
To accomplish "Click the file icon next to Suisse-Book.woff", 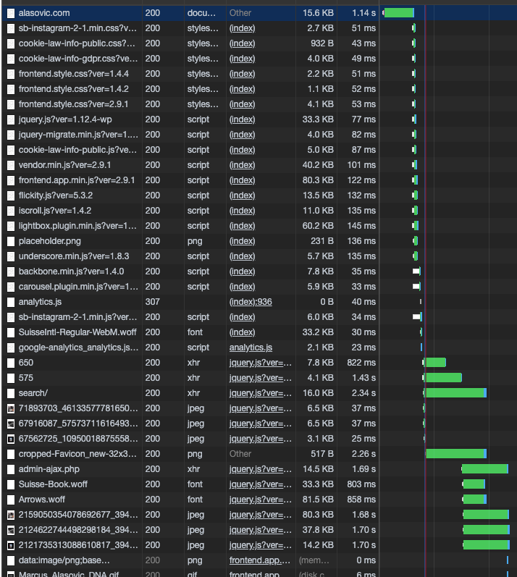I will [11, 484].
